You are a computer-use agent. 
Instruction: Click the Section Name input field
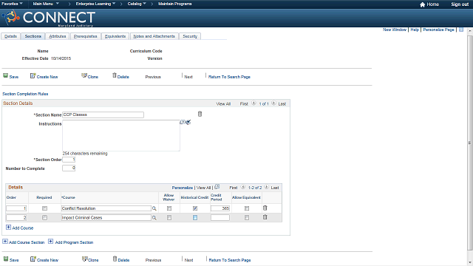click(x=103, y=115)
